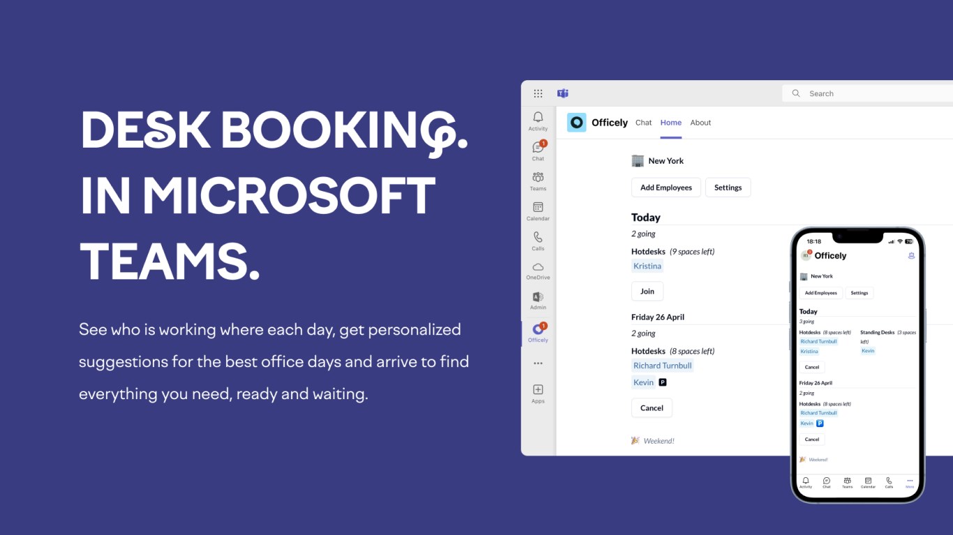Tap Richard Turnbull under Today on phone
953x535 pixels.
click(x=818, y=341)
